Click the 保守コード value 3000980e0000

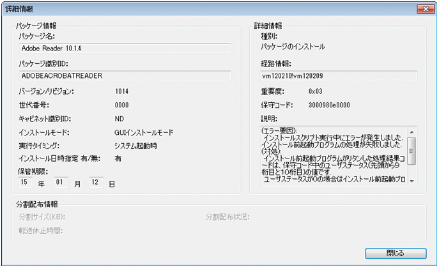pos(329,105)
